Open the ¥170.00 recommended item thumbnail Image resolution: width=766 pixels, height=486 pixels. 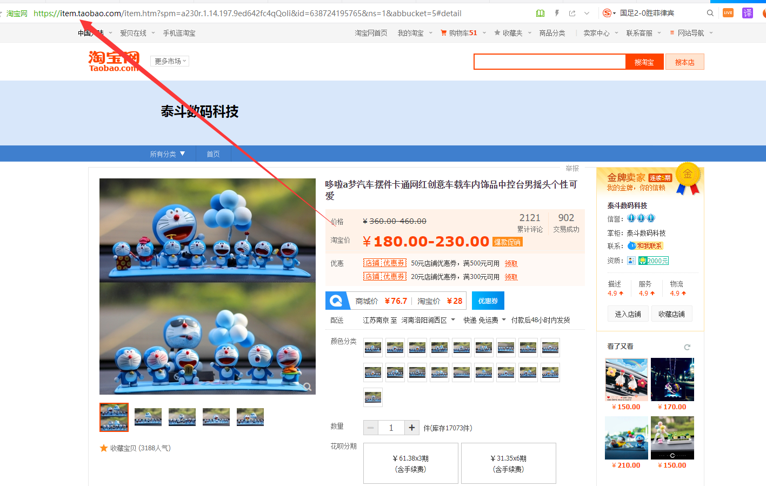tap(672, 380)
